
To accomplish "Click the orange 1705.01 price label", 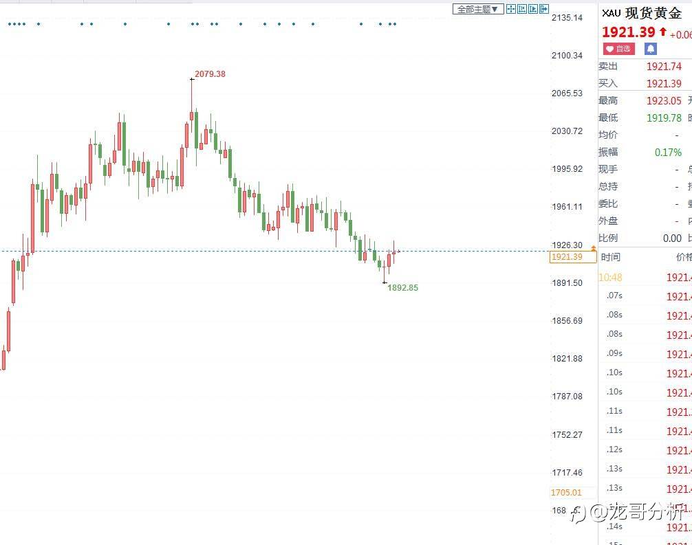I will [566, 492].
